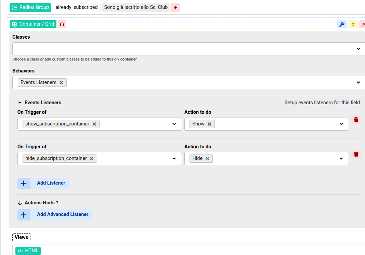The image size is (365, 255).
Task: Open the Actions Hints link
Action: coord(41,203)
